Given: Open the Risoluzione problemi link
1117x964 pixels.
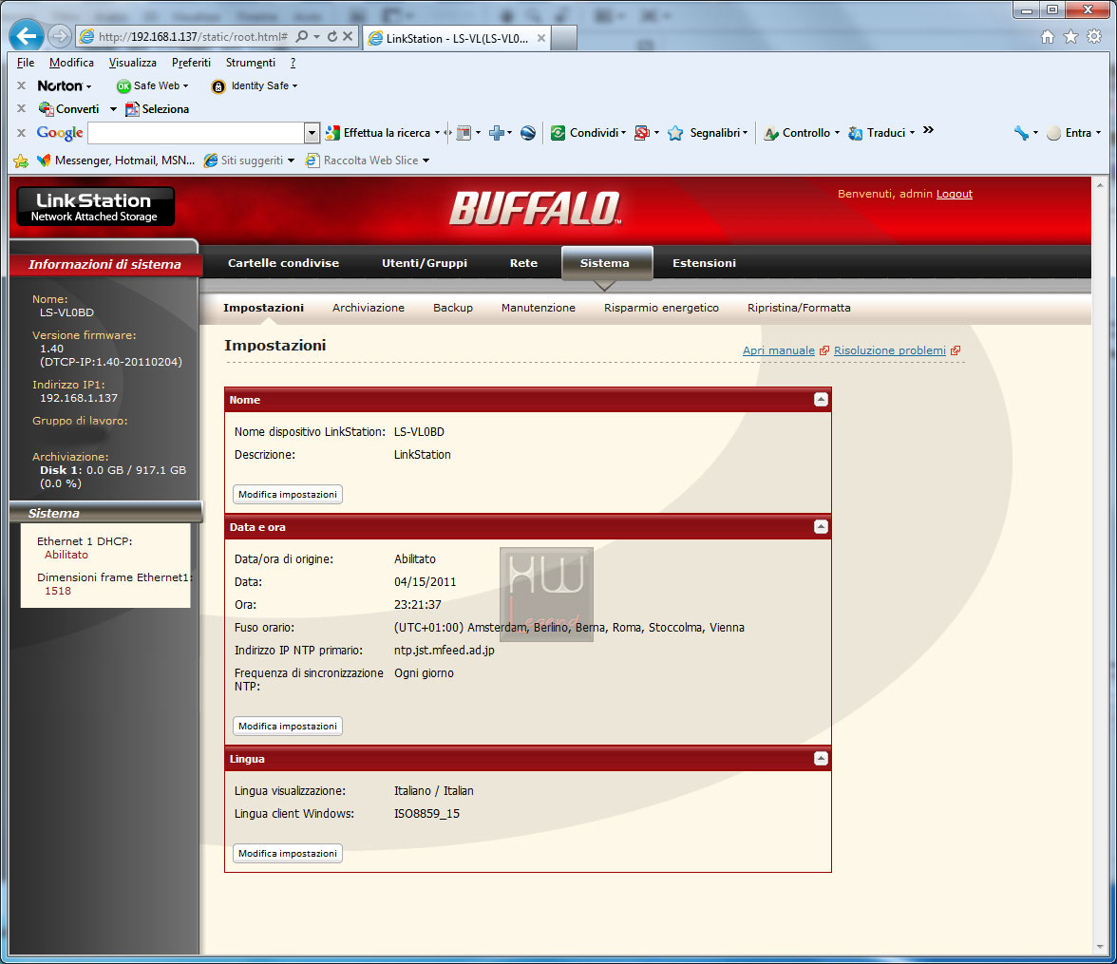Looking at the screenshot, I should point(890,350).
